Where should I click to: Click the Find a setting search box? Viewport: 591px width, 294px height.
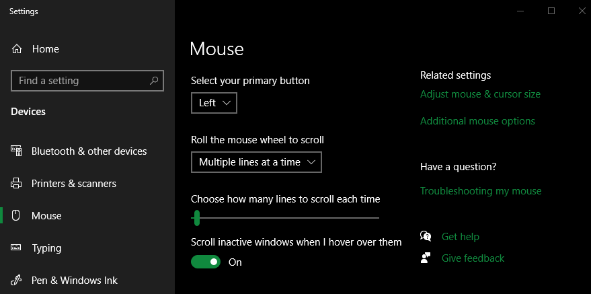click(x=87, y=81)
